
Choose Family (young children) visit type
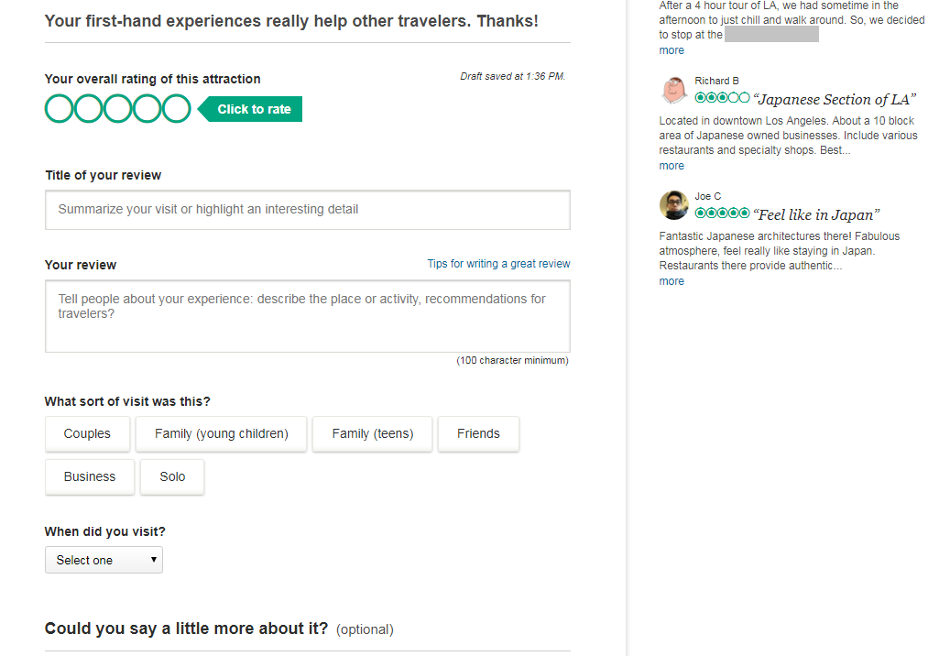222,434
